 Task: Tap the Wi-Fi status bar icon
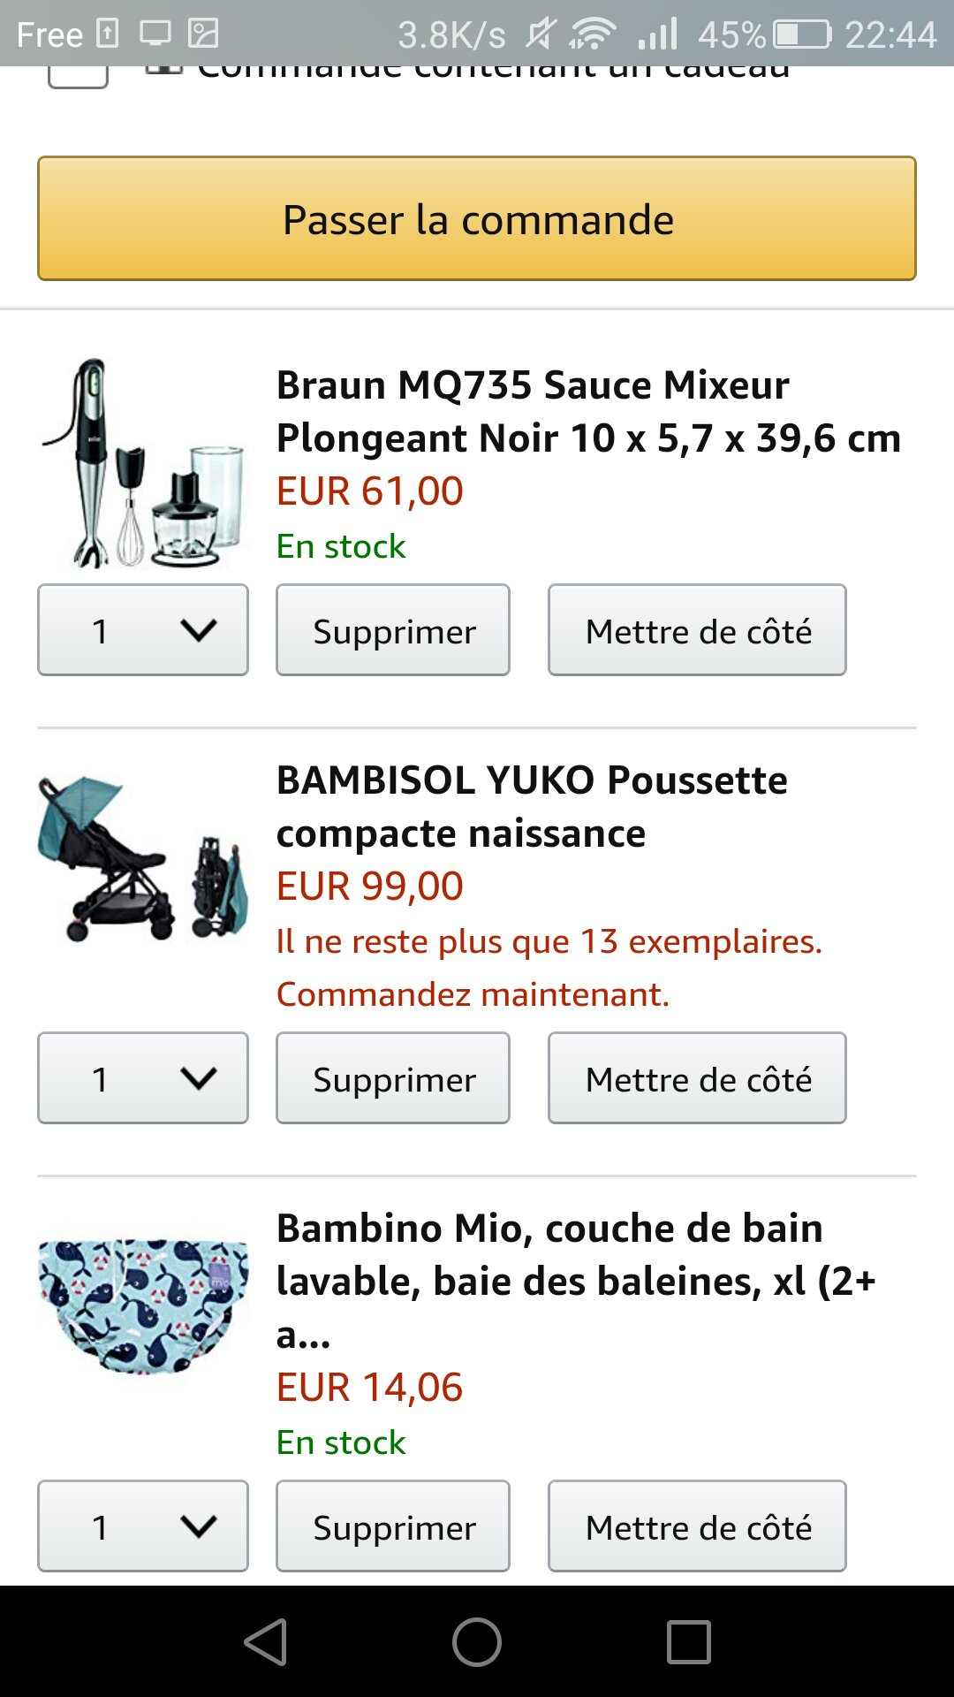pyautogui.click(x=592, y=34)
